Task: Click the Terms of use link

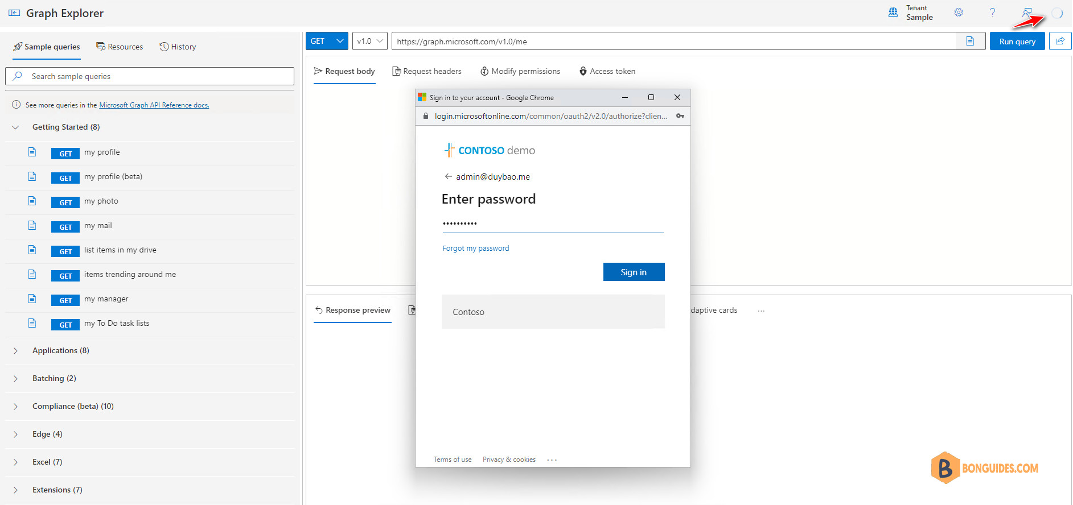Action: click(x=453, y=460)
